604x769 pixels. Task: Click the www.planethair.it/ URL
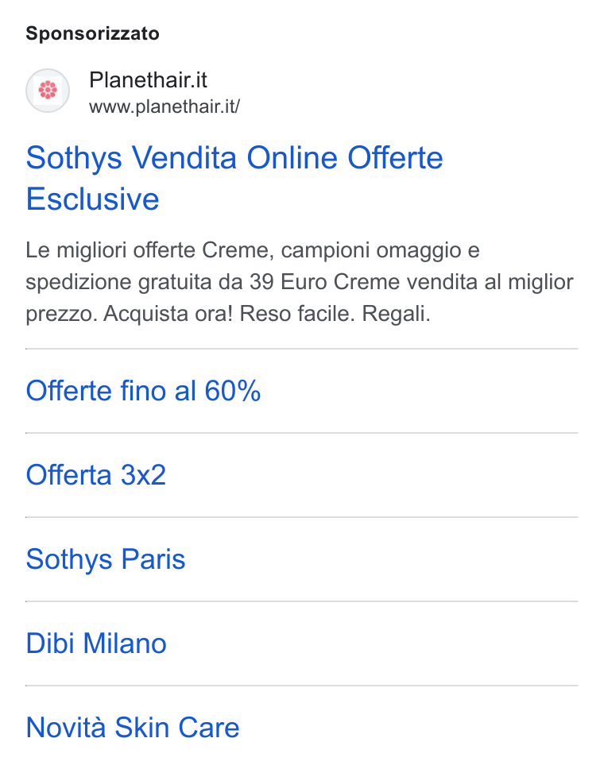[165, 106]
